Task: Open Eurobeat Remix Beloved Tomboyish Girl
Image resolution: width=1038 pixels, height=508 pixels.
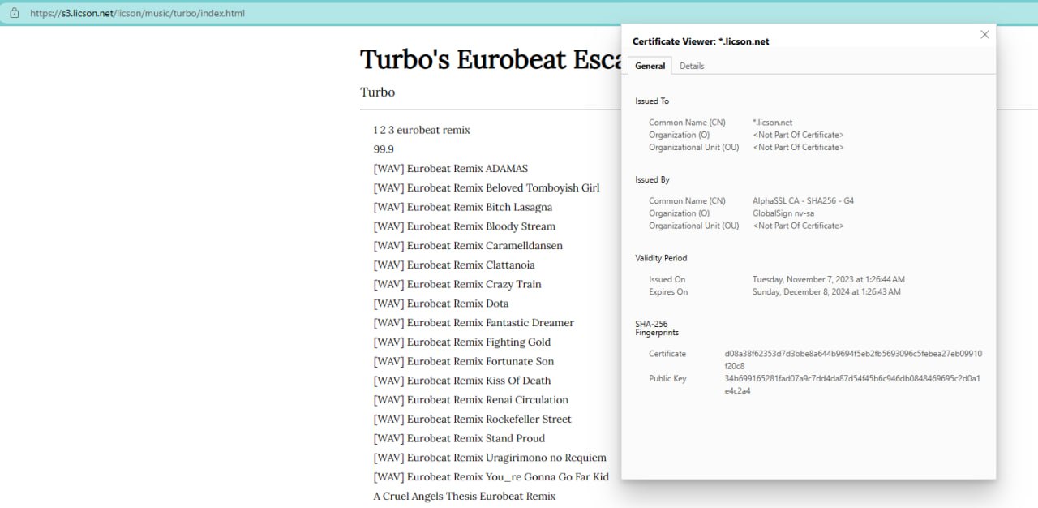Action: tap(486, 187)
